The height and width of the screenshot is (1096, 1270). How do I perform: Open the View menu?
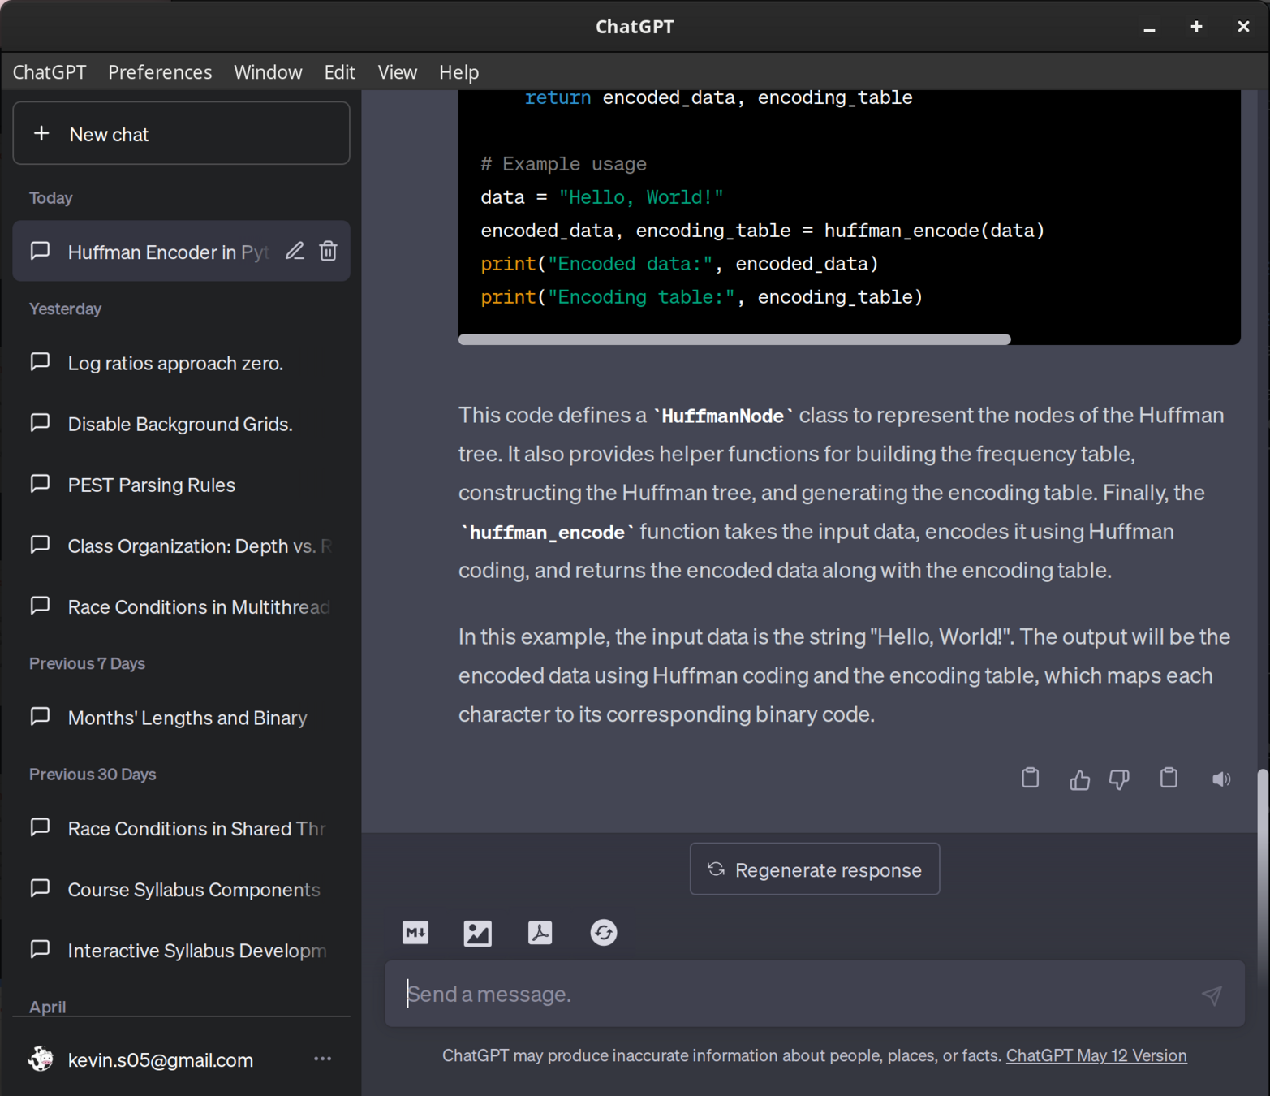pyautogui.click(x=397, y=72)
